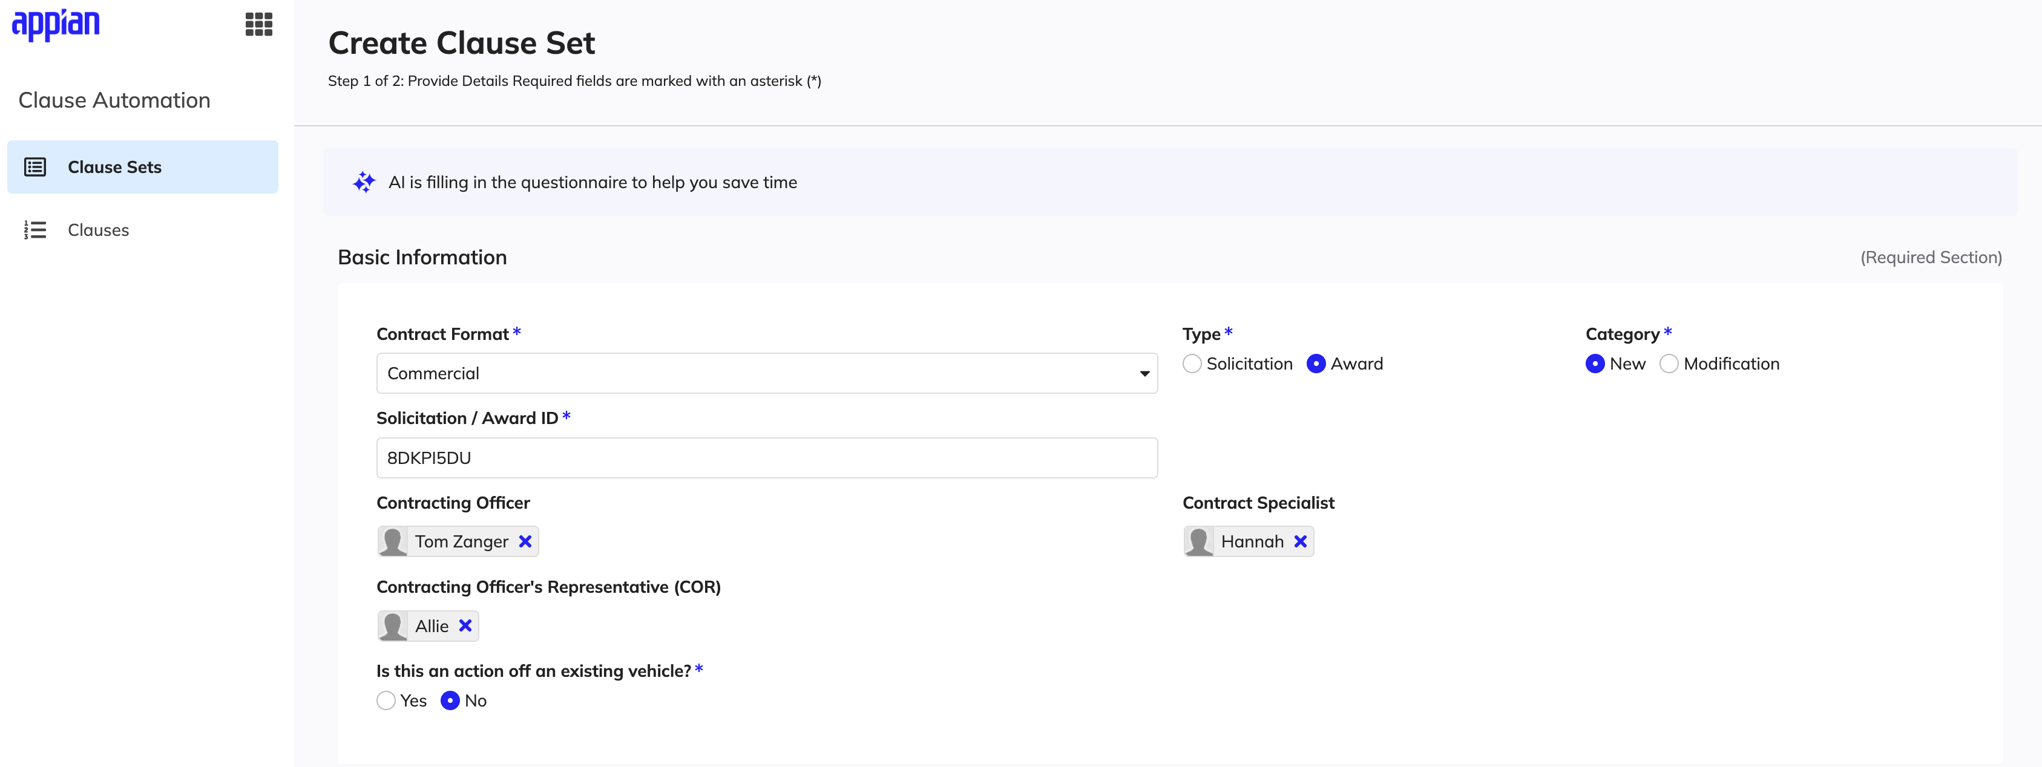Click the Step 1 of 2 instruction text
Image resolution: width=2042 pixels, height=767 pixels.
(x=574, y=81)
